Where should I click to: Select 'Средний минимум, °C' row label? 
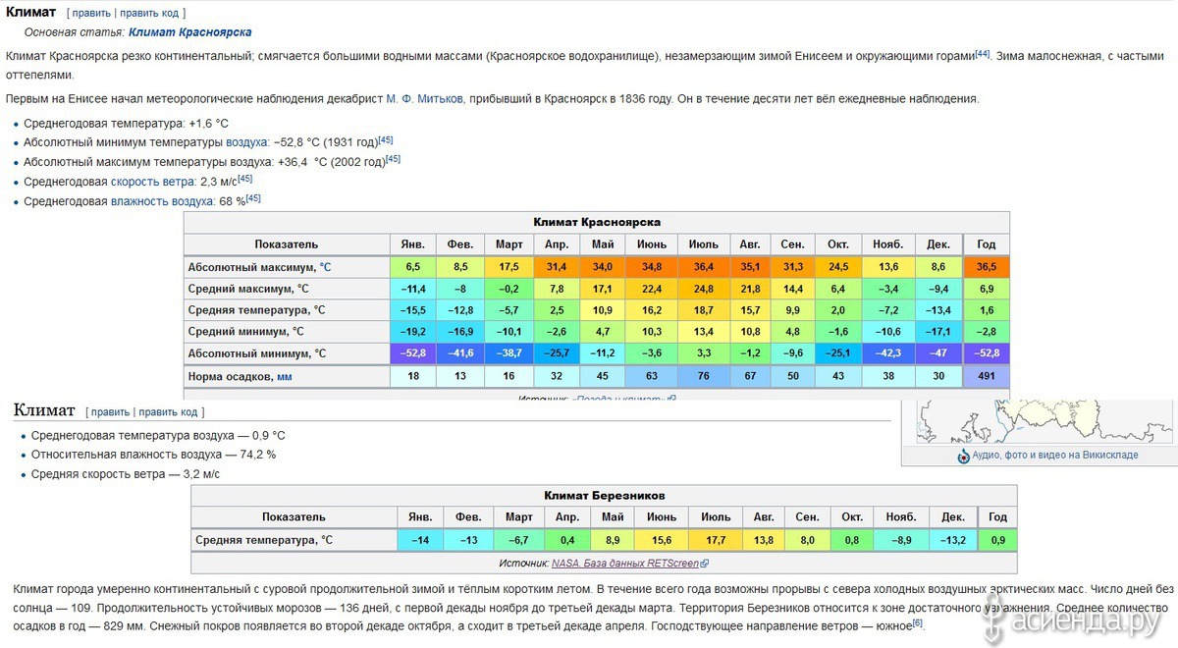point(246,332)
